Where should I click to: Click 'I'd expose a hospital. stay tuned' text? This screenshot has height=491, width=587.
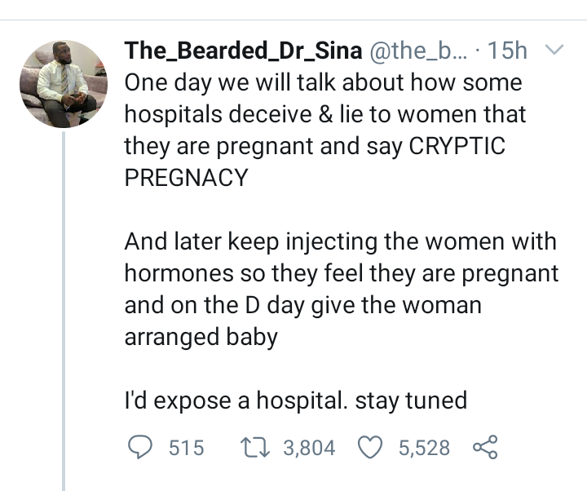(x=295, y=400)
